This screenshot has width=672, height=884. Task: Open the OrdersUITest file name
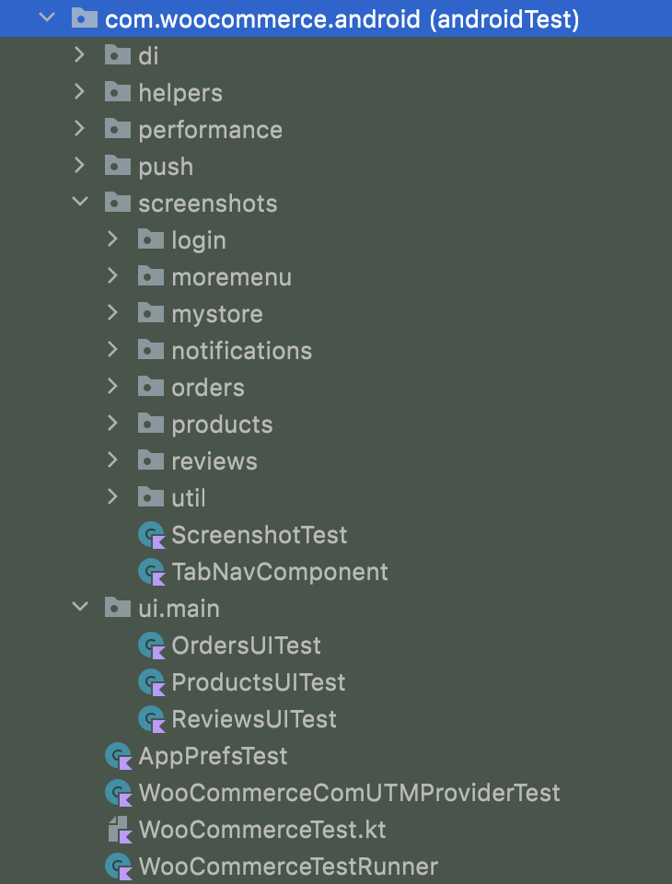(247, 646)
